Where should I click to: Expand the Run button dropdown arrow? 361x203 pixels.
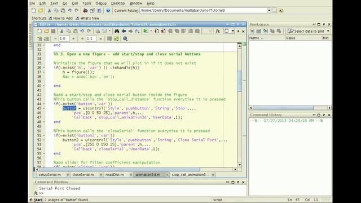(151, 31)
